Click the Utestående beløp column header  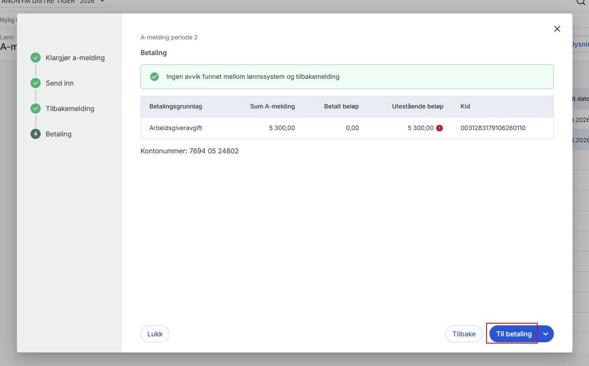click(x=418, y=106)
